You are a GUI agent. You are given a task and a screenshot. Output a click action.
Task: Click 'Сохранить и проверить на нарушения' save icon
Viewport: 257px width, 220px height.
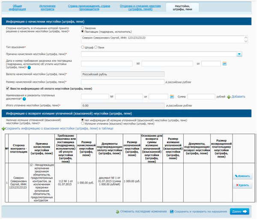point(172,211)
